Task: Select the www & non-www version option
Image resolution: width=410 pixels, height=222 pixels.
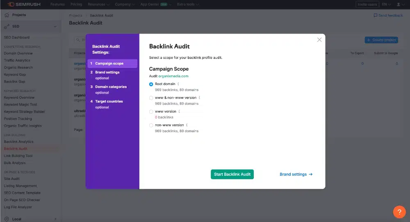Action: [151, 98]
